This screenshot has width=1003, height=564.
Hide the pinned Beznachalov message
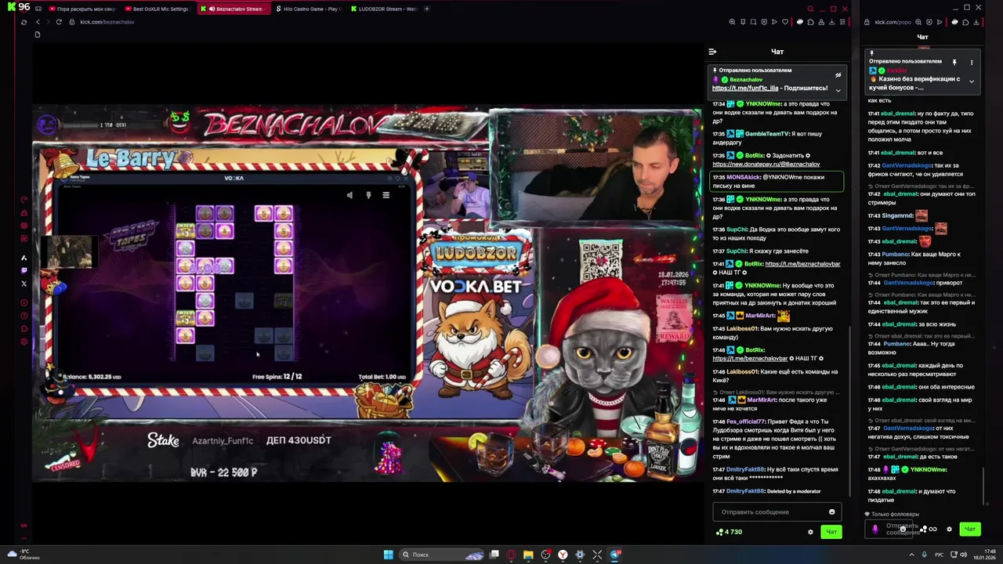[x=838, y=75]
